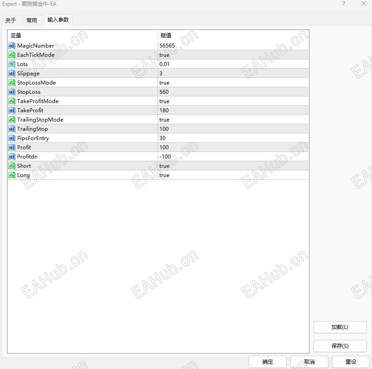Screen dimensions: 372x369
Task: Click the 加载(L) button
Action: point(340,327)
